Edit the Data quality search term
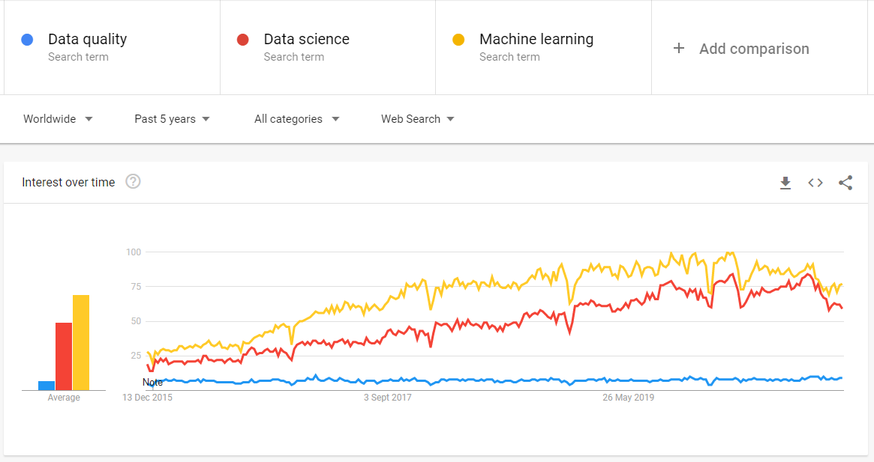This screenshot has height=462, width=874. [x=87, y=40]
